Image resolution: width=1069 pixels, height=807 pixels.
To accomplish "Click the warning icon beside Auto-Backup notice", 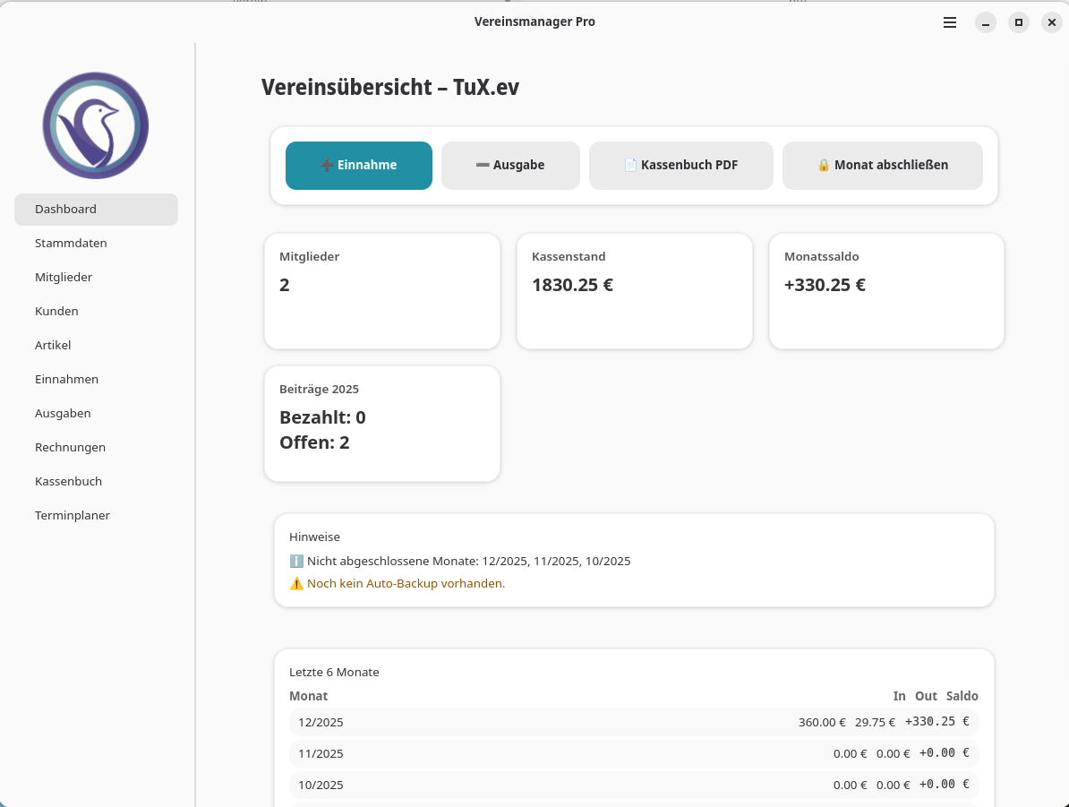I will coord(296,584).
